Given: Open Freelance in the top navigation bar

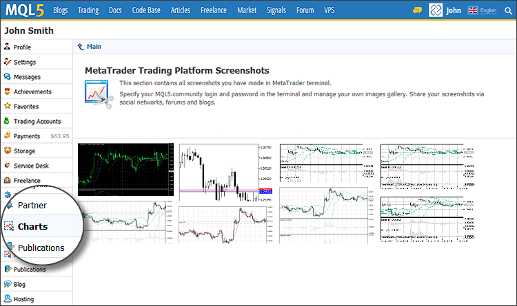Looking at the screenshot, I should pyautogui.click(x=214, y=10).
